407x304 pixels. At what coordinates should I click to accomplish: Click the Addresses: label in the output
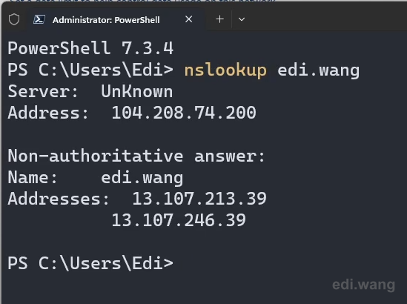(59, 199)
